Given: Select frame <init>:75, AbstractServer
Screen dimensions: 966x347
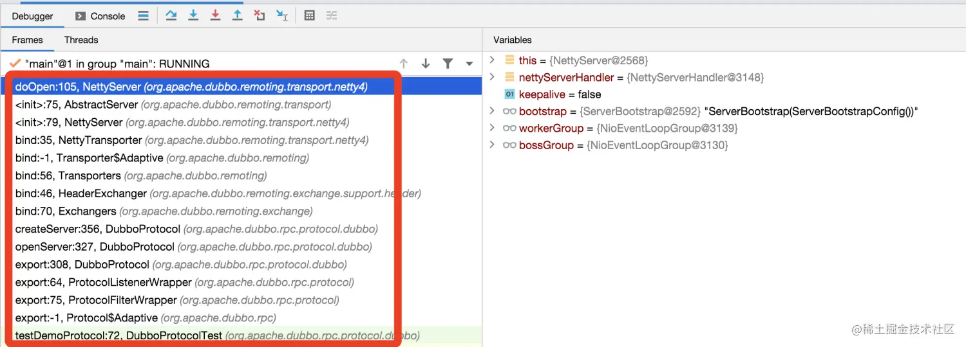Looking at the screenshot, I should coord(241,104).
